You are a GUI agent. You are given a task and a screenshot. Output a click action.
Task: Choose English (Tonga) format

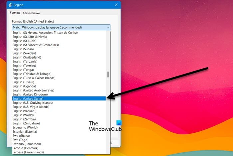pyautogui.click(x=59, y=70)
